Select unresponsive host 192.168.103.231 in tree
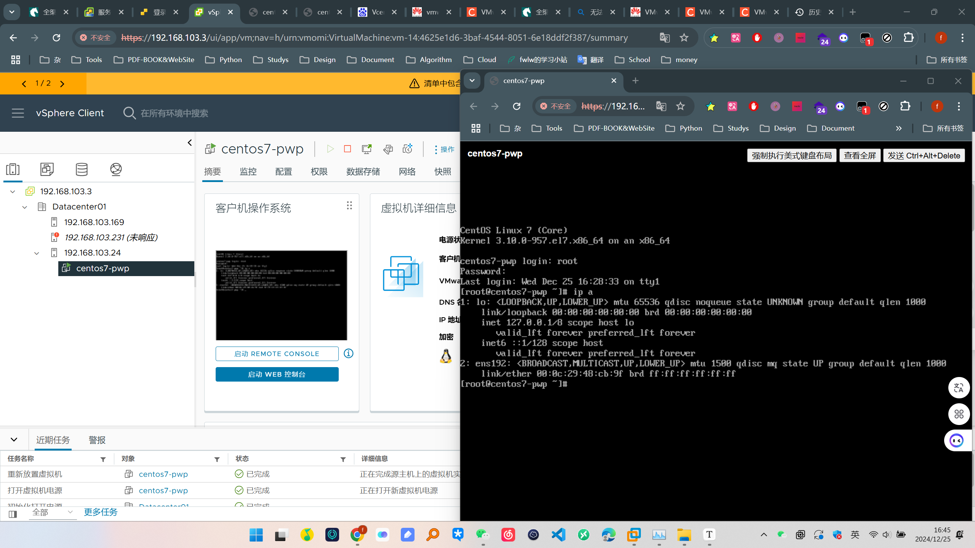Image resolution: width=975 pixels, height=548 pixels. (x=110, y=238)
